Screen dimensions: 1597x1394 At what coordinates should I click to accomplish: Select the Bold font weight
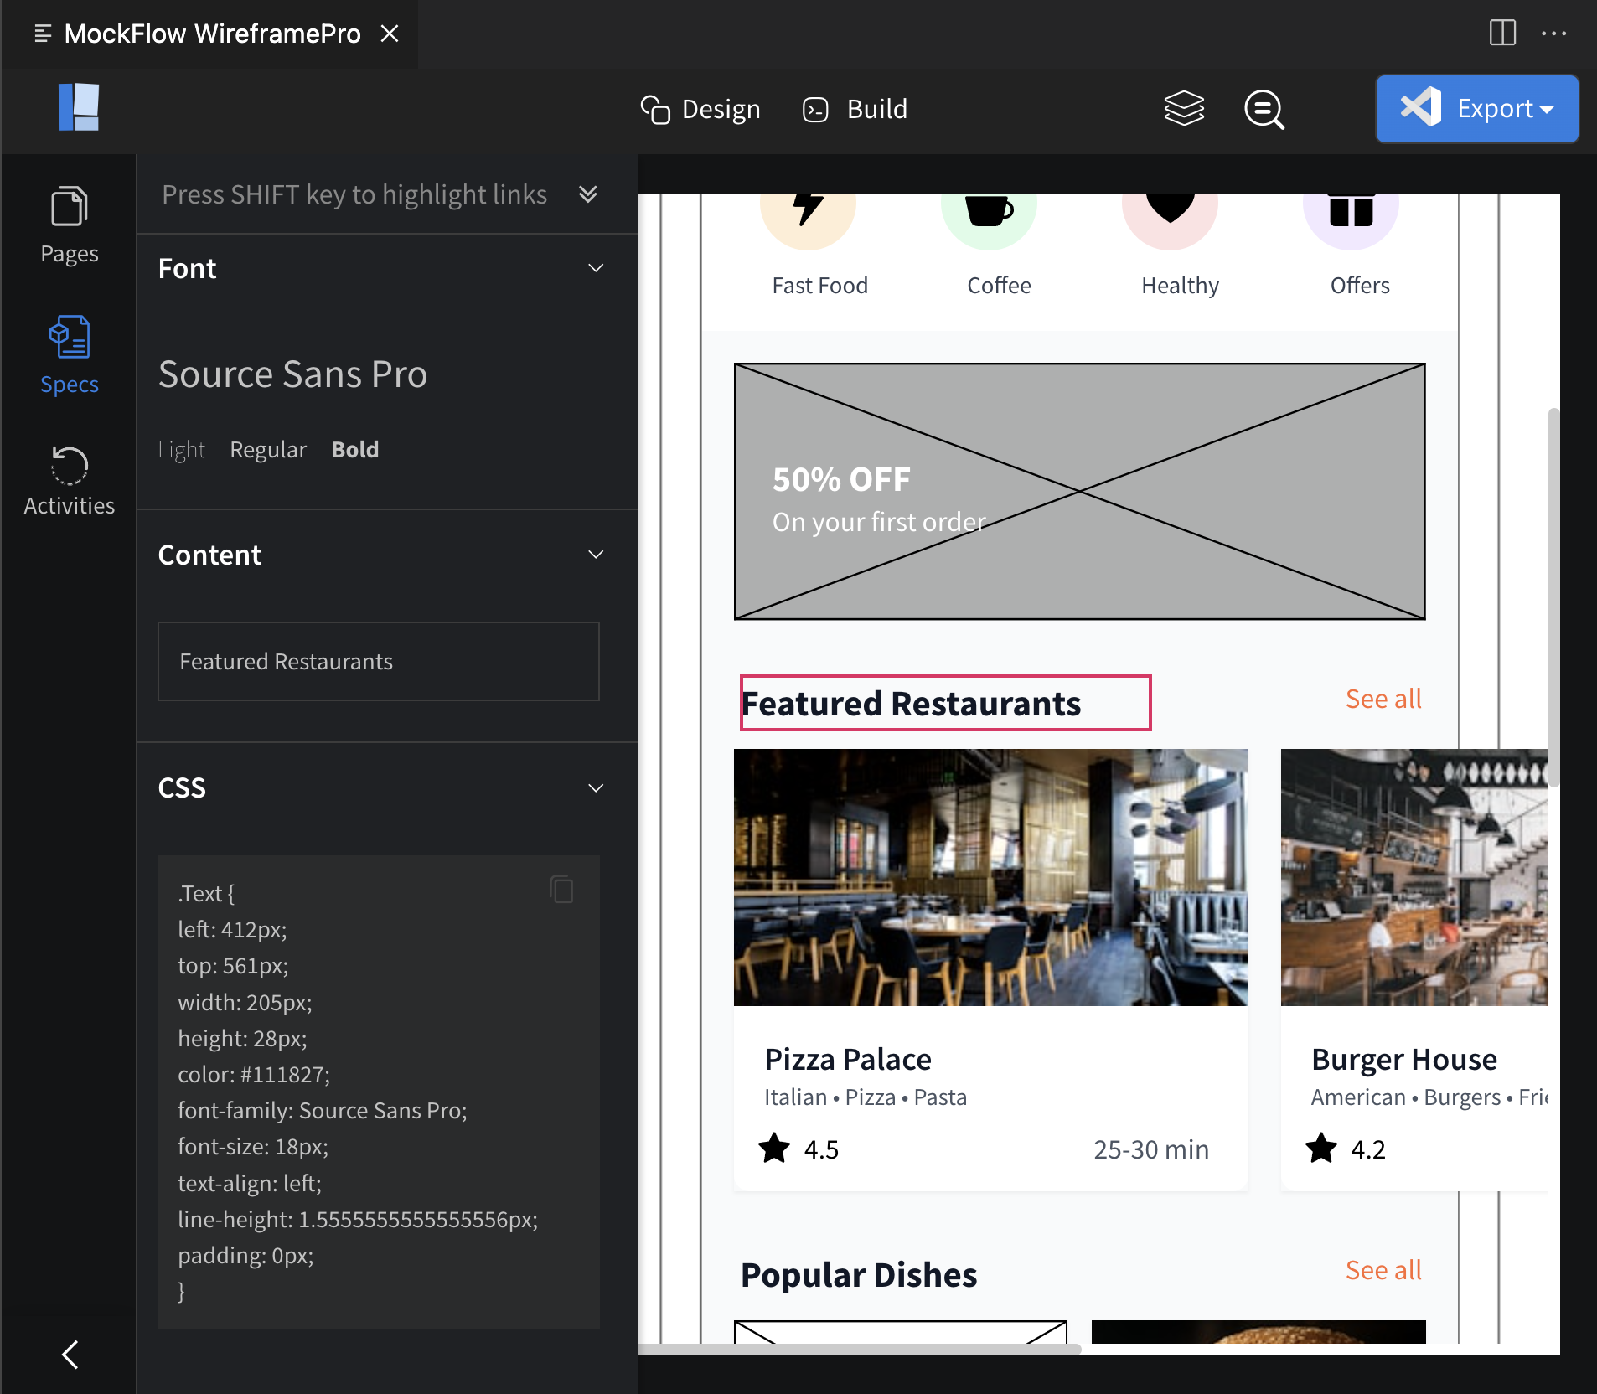point(355,450)
